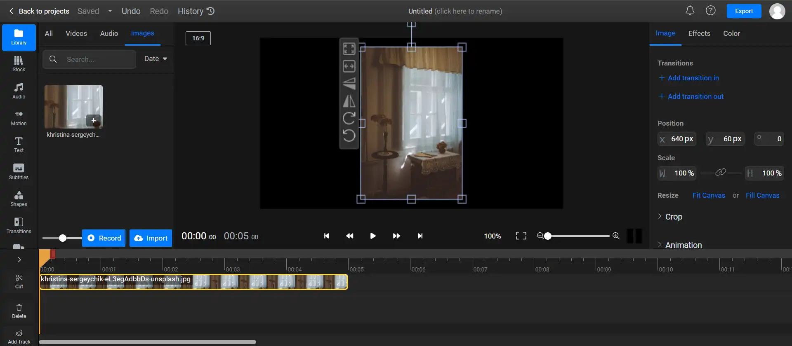Click the timeline horizontal scrollbar
The width and height of the screenshot is (792, 346).
click(x=147, y=342)
